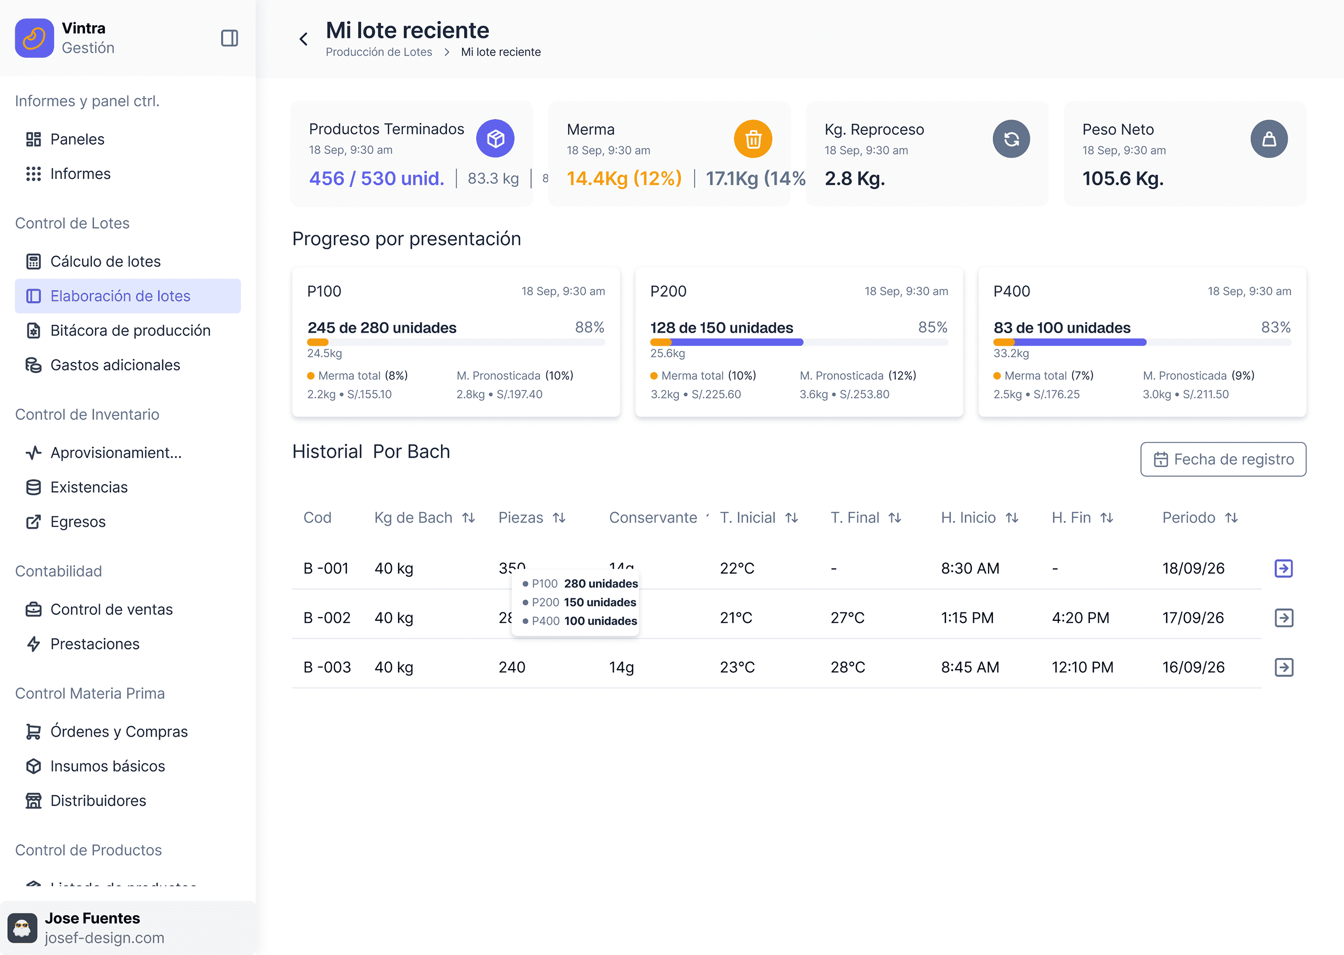The image size is (1344, 955).
Task: Open Prestaciones page
Action: pyautogui.click(x=128, y=644)
